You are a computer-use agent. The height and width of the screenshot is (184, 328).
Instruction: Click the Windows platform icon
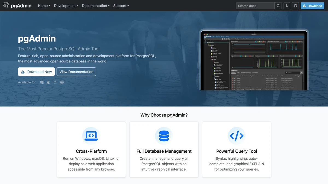42,82
